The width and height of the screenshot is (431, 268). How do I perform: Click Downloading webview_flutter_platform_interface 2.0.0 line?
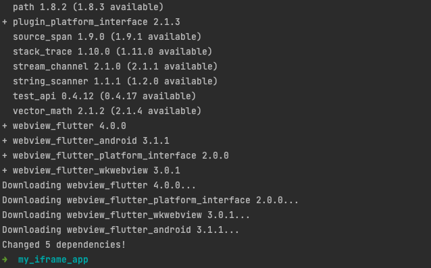150,200
